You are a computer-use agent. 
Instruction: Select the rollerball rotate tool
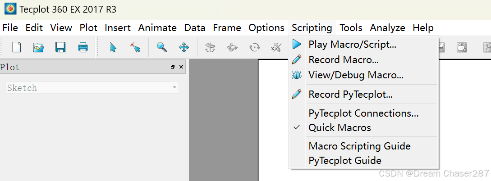(x=232, y=48)
